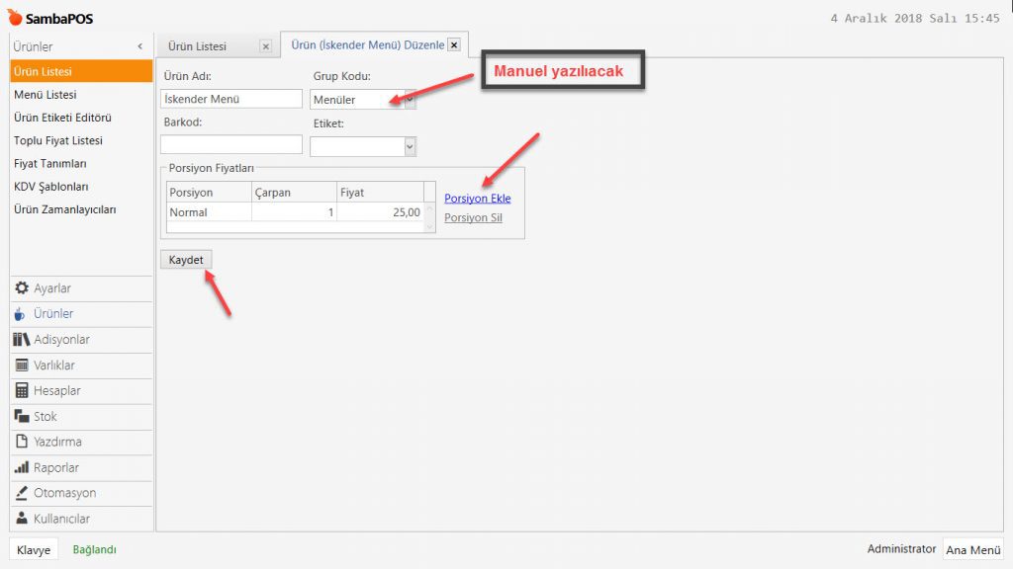Open the Etiket combo box
Image resolution: width=1013 pixels, height=569 pixels.
click(x=410, y=146)
